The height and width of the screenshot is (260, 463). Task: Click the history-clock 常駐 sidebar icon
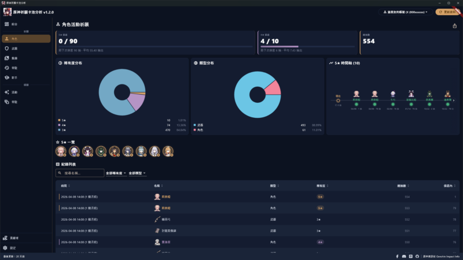tap(7, 68)
